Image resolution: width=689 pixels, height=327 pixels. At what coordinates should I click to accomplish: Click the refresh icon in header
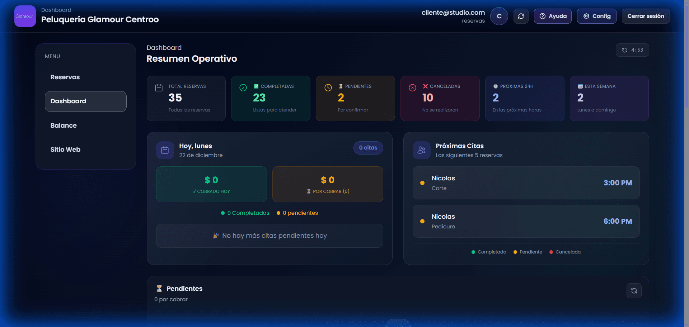click(x=521, y=16)
